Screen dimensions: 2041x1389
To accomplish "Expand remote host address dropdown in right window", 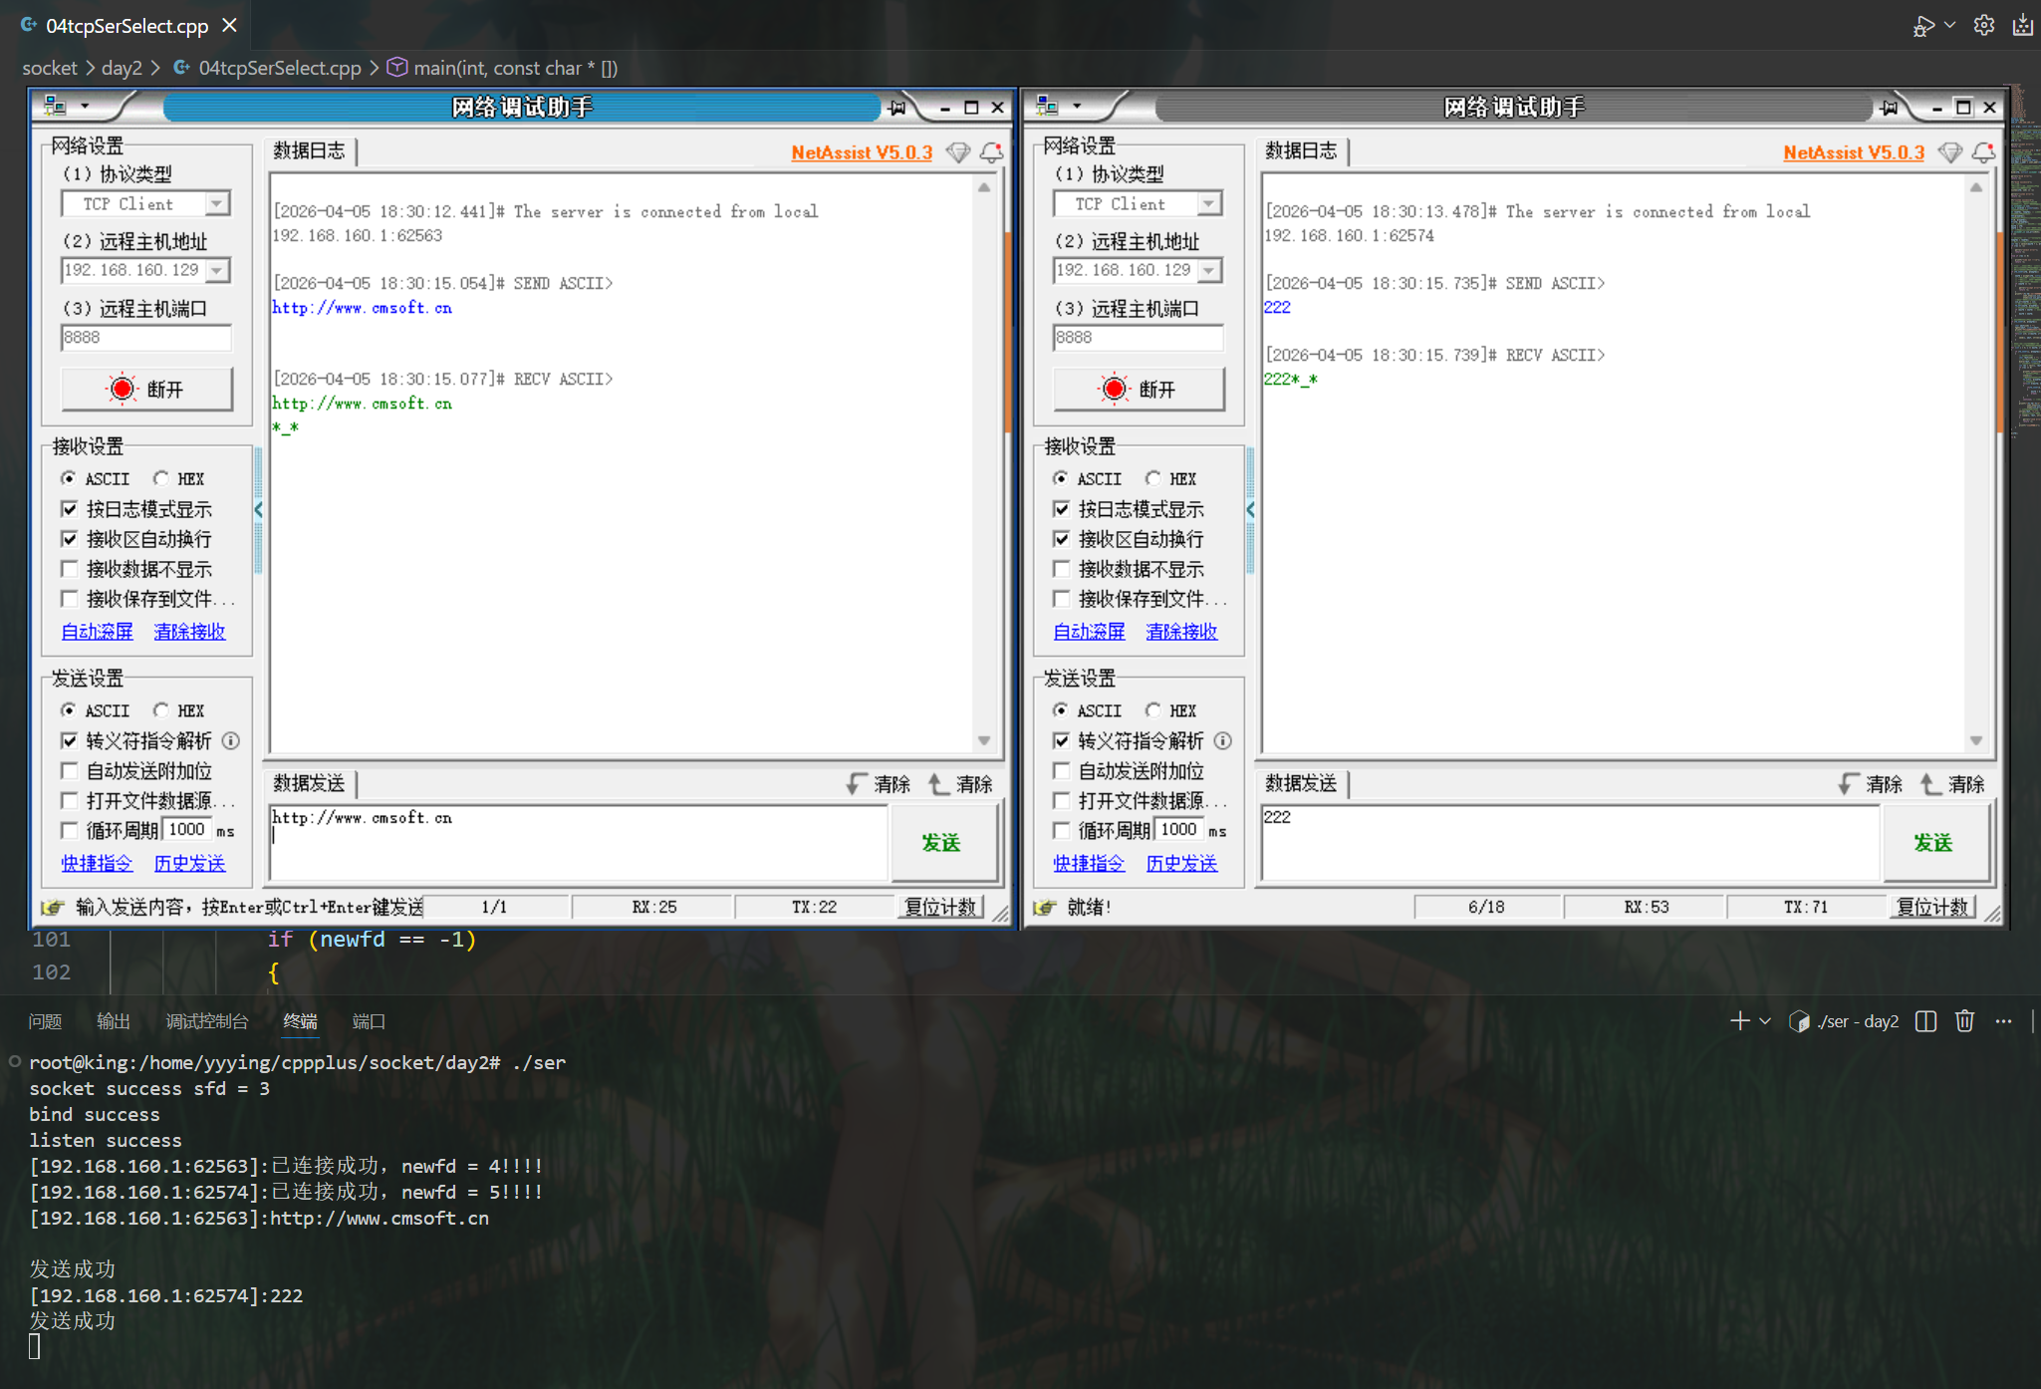I will (1208, 270).
